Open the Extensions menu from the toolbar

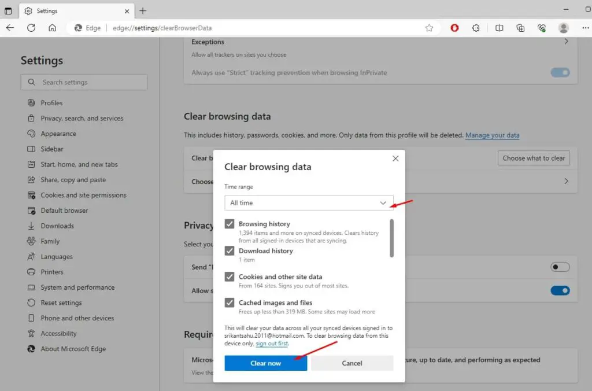[x=476, y=27]
